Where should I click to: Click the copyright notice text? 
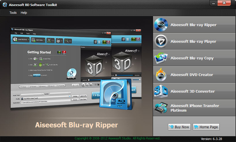[x=117, y=138]
